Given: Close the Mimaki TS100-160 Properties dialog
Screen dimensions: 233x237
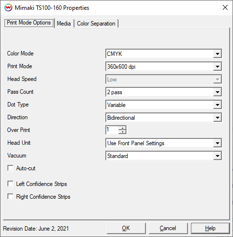Looking at the screenshot, I should coord(225,7).
